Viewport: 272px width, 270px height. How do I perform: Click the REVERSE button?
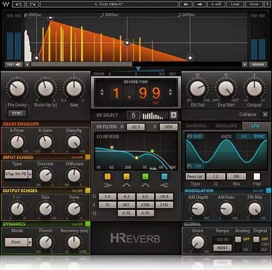pos(258,65)
